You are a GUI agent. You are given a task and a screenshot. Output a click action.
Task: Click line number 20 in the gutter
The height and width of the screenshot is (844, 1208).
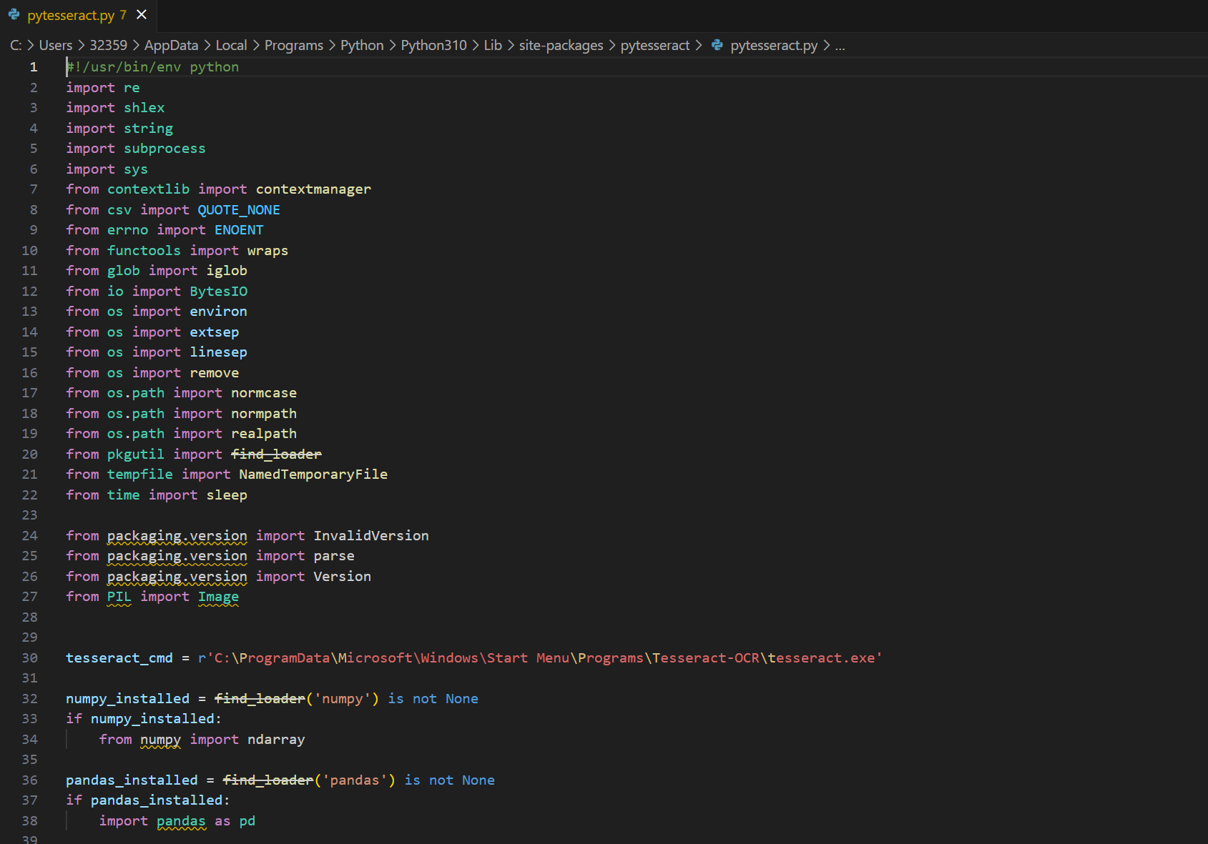[29, 454]
